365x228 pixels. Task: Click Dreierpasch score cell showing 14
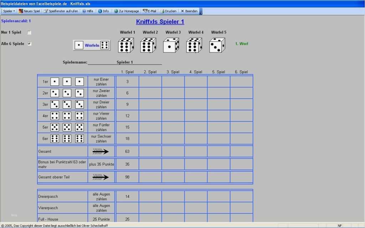(127, 197)
